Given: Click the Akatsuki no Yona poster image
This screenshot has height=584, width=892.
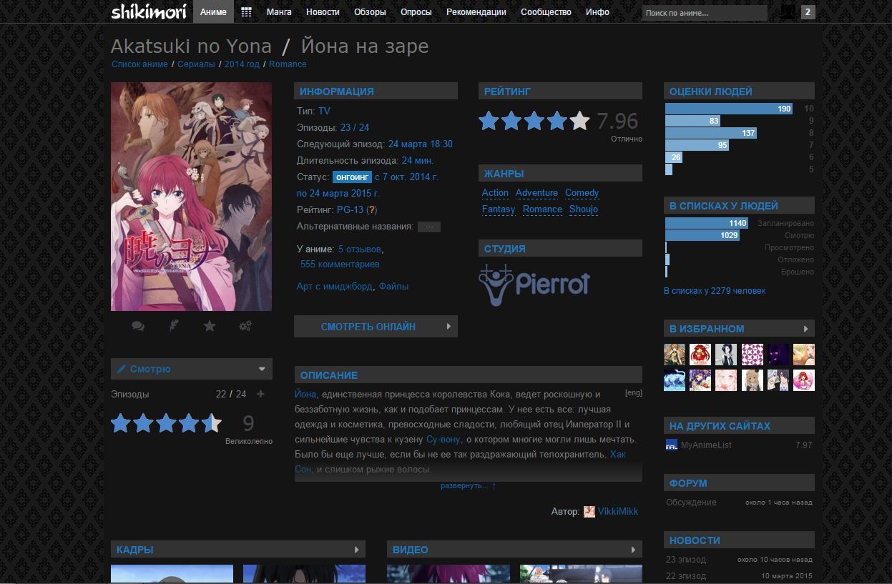Looking at the screenshot, I should pos(192,197).
